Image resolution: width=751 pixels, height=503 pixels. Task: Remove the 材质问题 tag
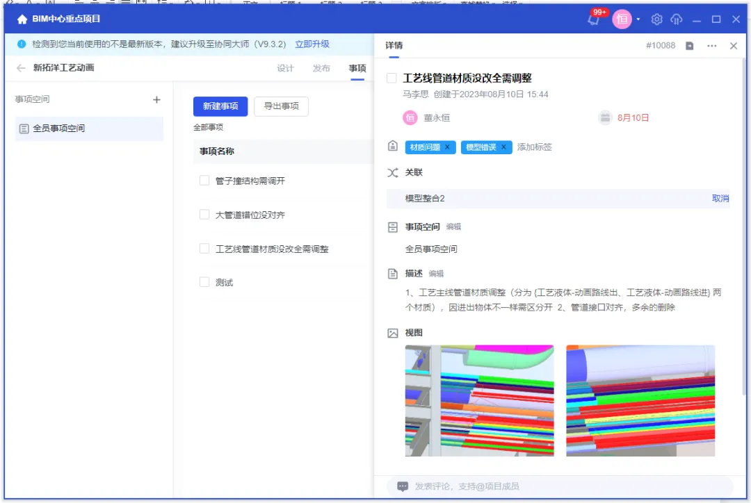click(x=447, y=147)
